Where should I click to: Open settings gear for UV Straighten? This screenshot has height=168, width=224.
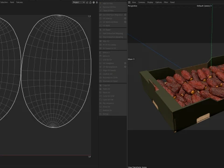click(x=125, y=63)
